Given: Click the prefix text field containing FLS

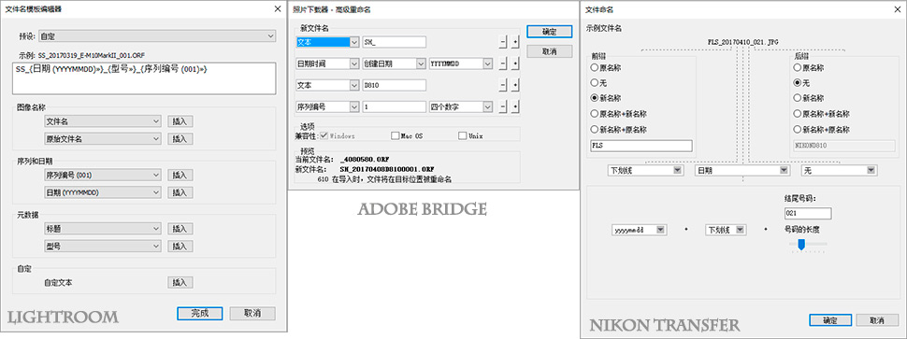Looking at the screenshot, I should (641, 146).
